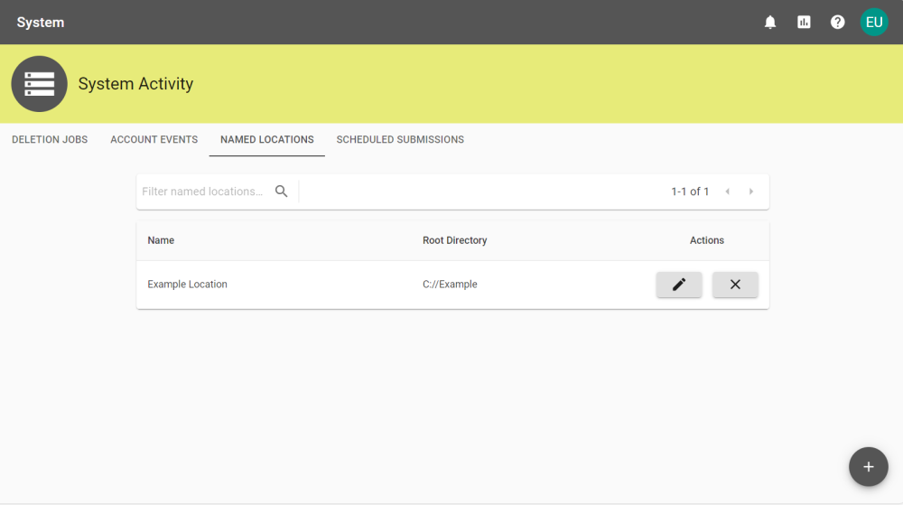
Task: Open the notifications bell
Action: tap(770, 23)
